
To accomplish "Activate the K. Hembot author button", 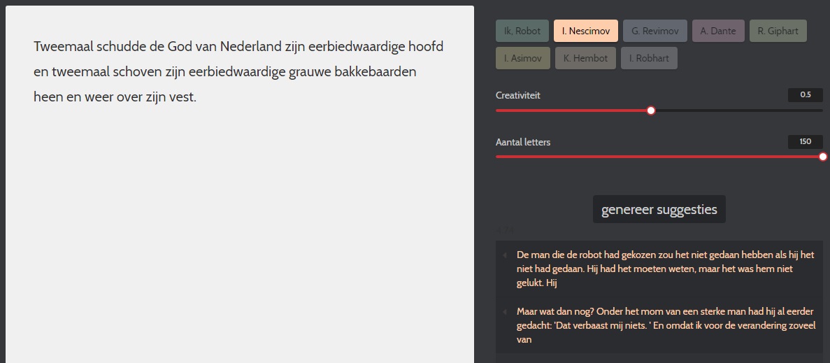I will [x=586, y=59].
